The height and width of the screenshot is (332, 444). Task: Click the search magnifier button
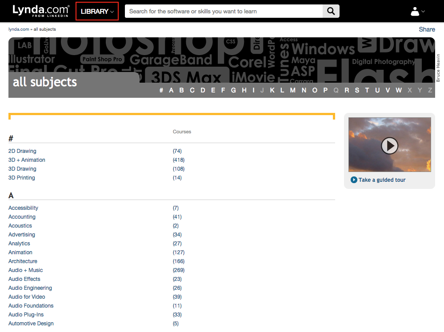(331, 11)
